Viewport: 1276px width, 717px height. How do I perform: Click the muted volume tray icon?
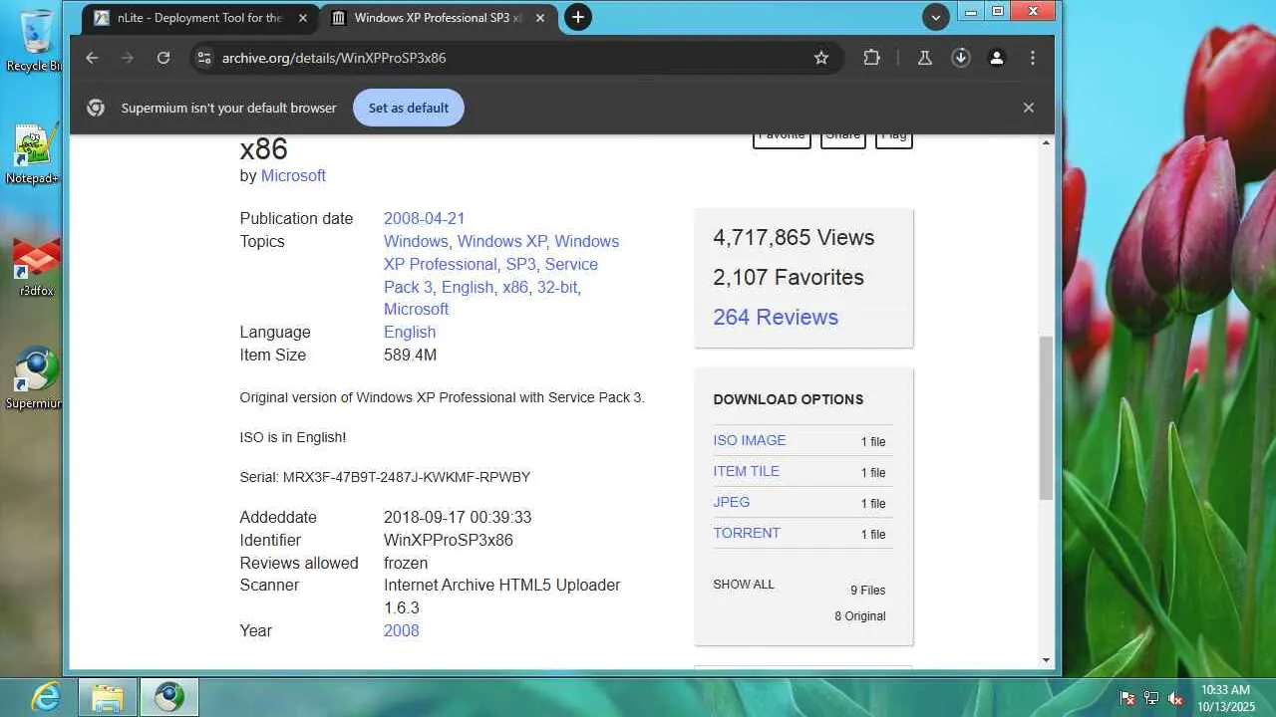pyautogui.click(x=1175, y=698)
